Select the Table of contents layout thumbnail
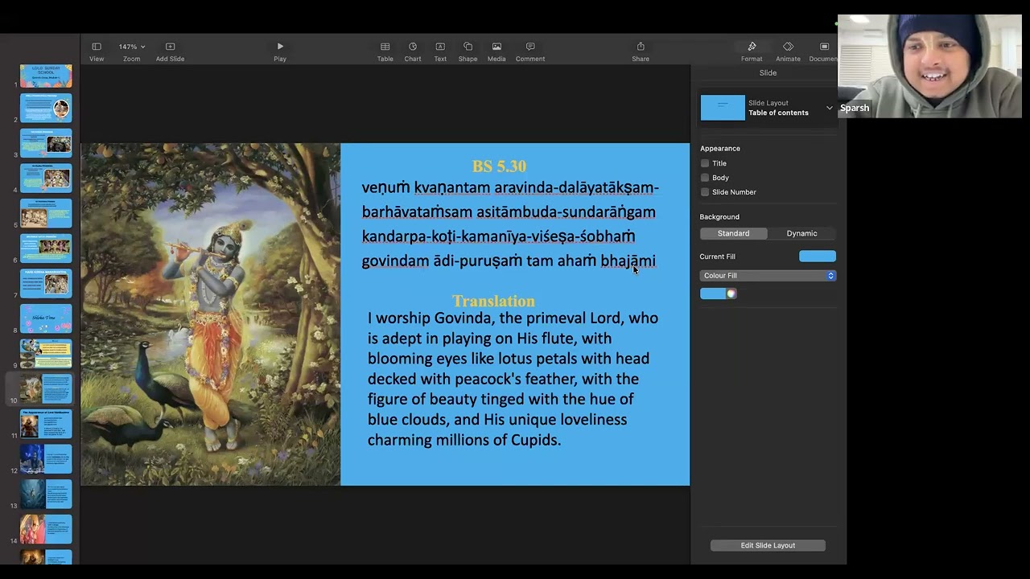 (x=723, y=108)
